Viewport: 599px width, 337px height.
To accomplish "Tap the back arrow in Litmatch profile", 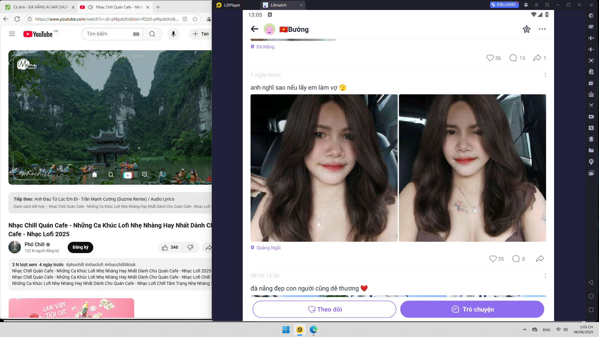I will coord(255,29).
